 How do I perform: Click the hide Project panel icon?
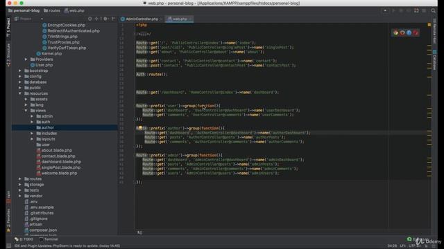coord(113,19)
